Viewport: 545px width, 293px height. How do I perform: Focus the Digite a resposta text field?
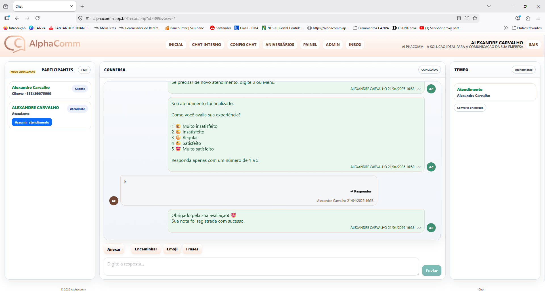pos(261,266)
